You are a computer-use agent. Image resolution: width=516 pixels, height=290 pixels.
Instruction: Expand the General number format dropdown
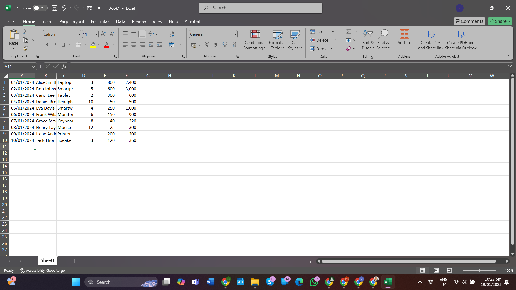click(x=235, y=34)
